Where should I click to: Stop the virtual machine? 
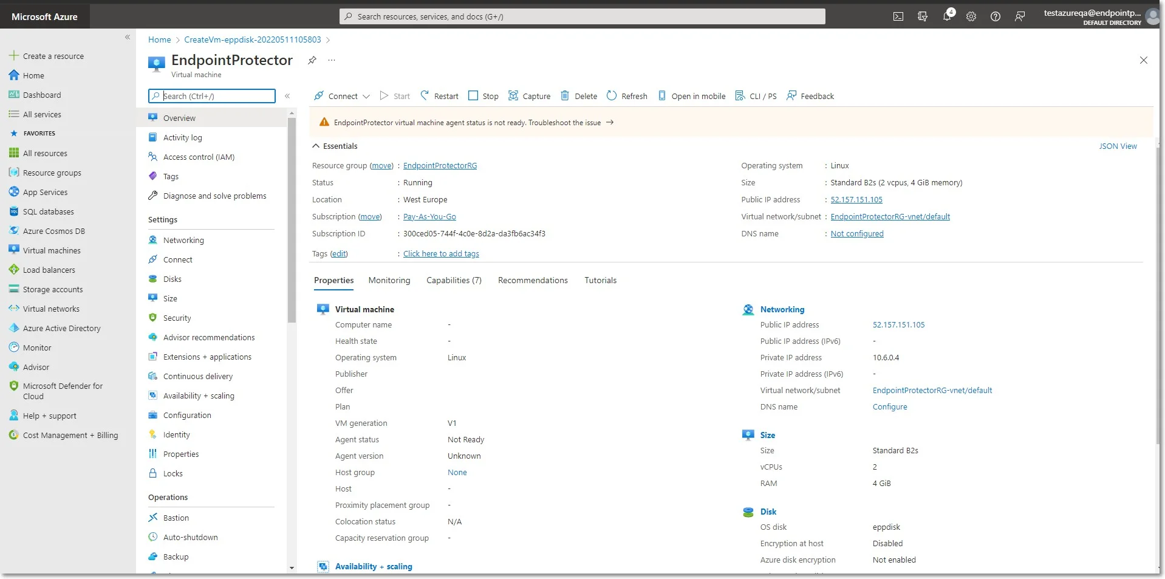point(483,96)
